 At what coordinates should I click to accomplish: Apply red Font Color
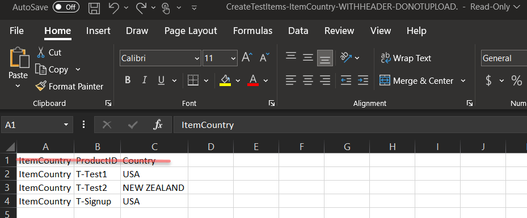[x=253, y=80]
